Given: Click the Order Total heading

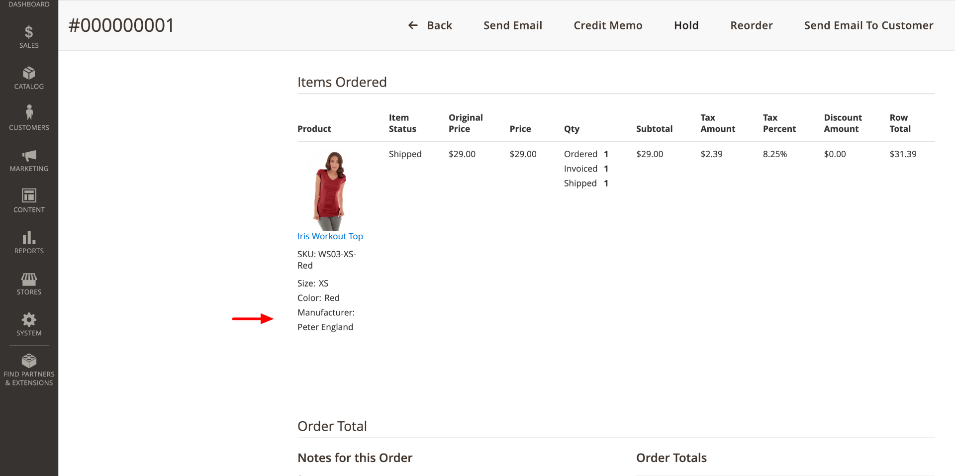Looking at the screenshot, I should 332,426.
